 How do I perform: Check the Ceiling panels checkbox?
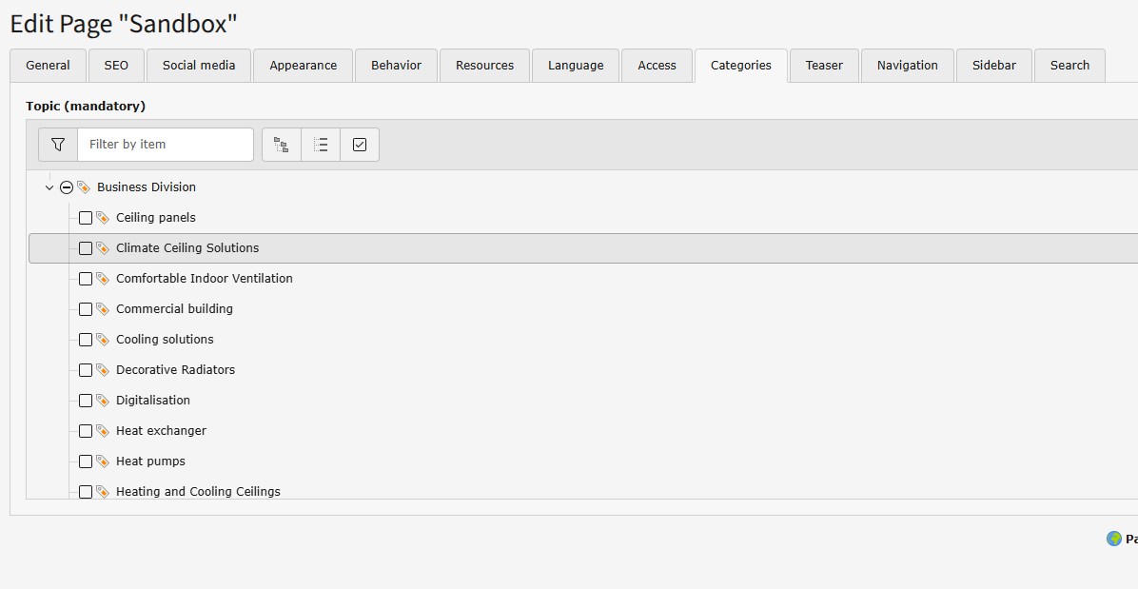[86, 218]
